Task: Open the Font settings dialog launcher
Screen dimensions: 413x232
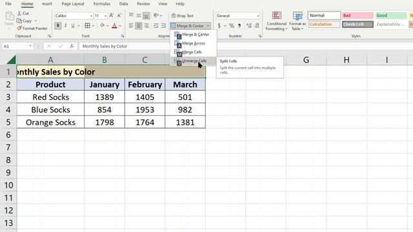Action: [123, 36]
